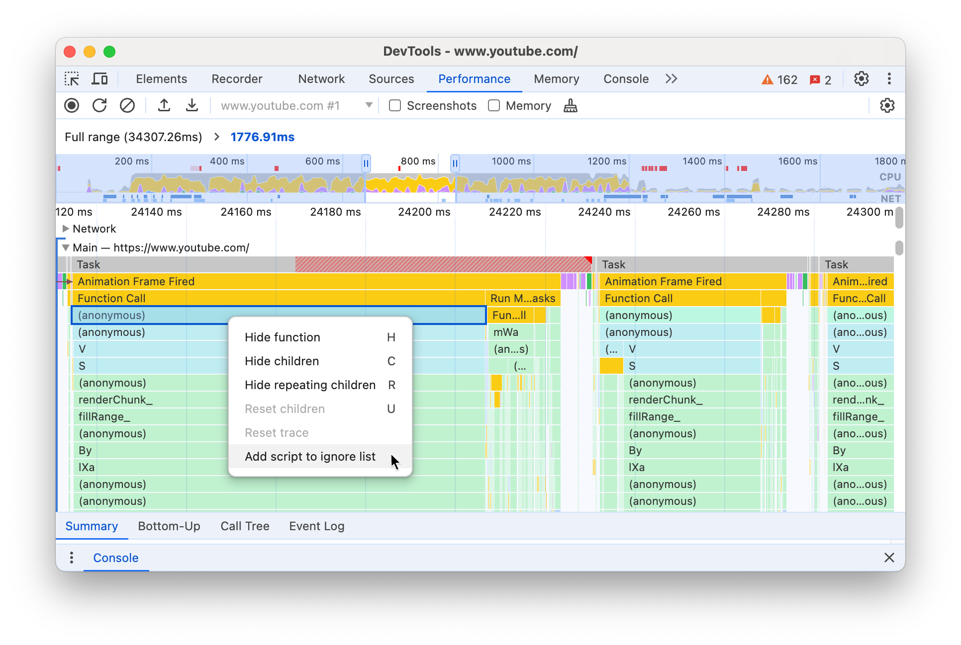961x645 pixels.
Task: Switch to the Call Tree tab
Action: tap(244, 526)
